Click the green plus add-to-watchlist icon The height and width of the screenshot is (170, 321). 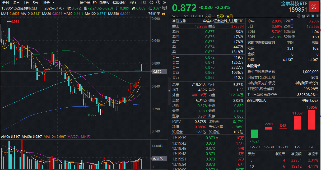pos(317,16)
